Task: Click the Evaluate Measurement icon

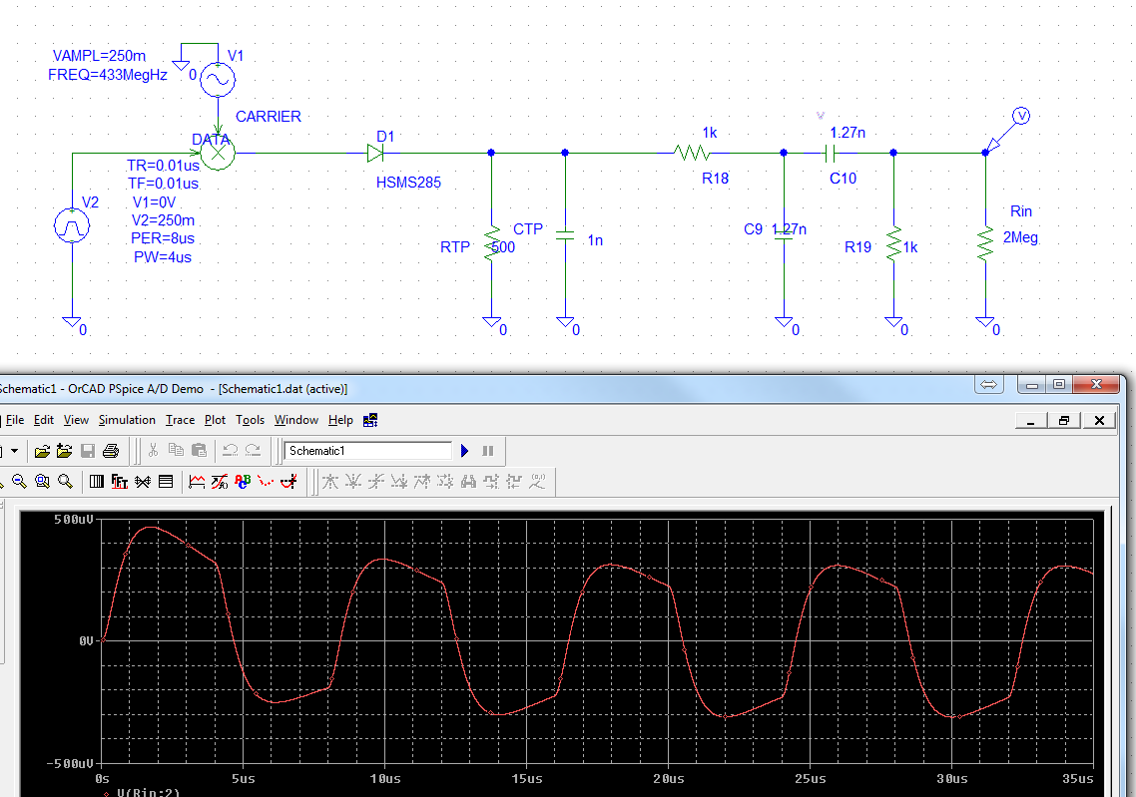Action: [220, 482]
